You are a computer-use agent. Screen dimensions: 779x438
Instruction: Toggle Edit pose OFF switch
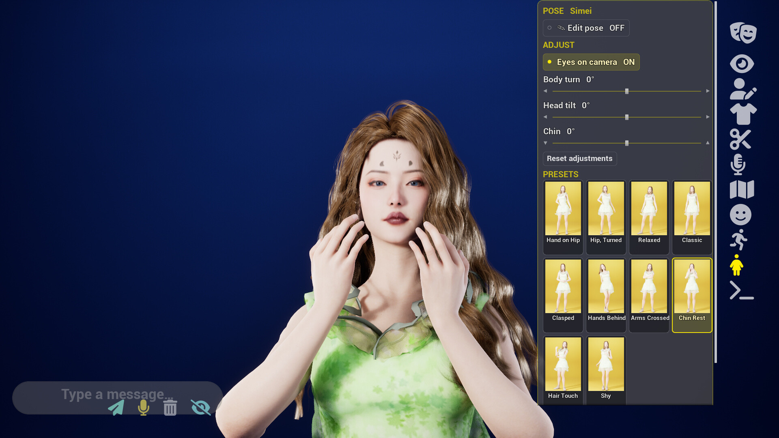[x=586, y=28]
